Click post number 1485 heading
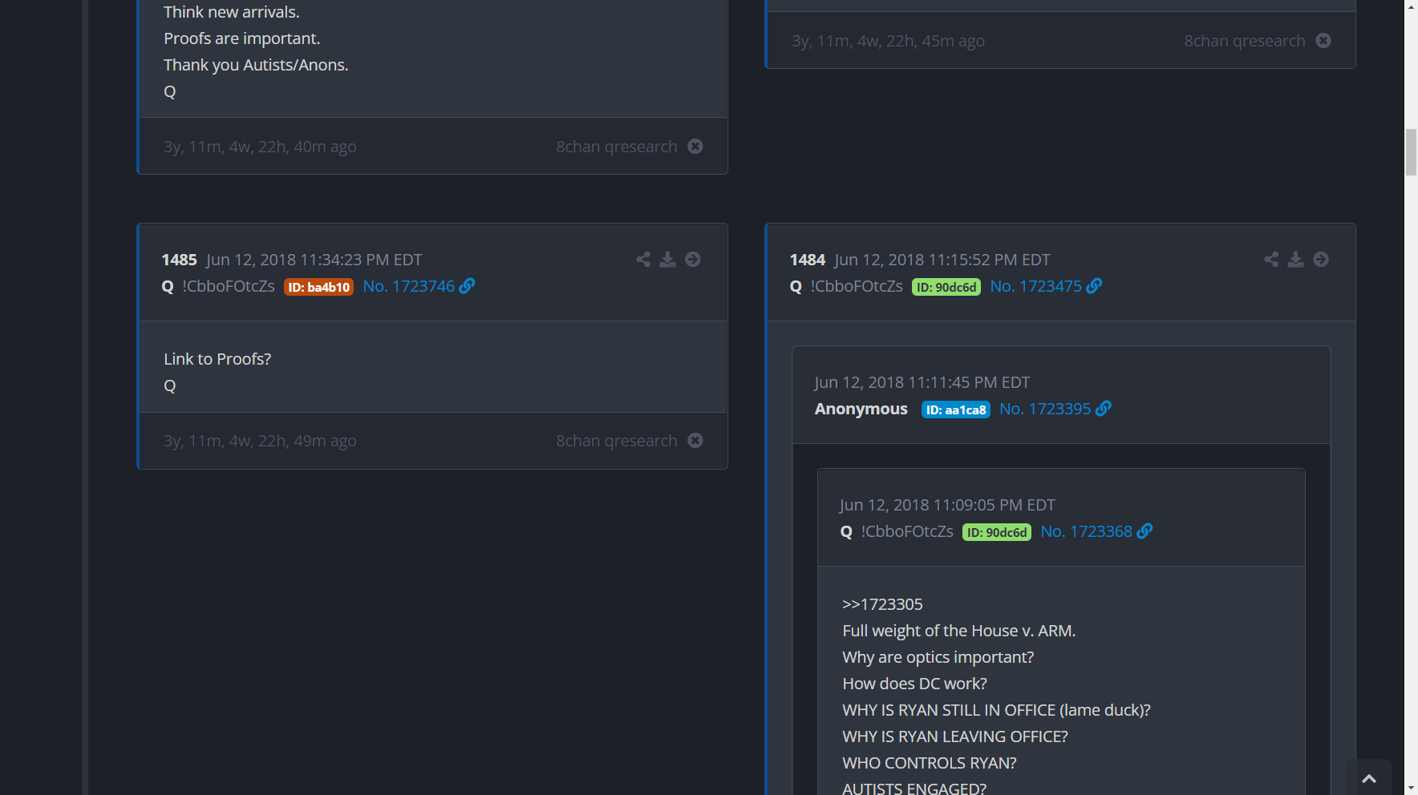Screen dimensions: 1418x795 pyautogui.click(x=179, y=260)
